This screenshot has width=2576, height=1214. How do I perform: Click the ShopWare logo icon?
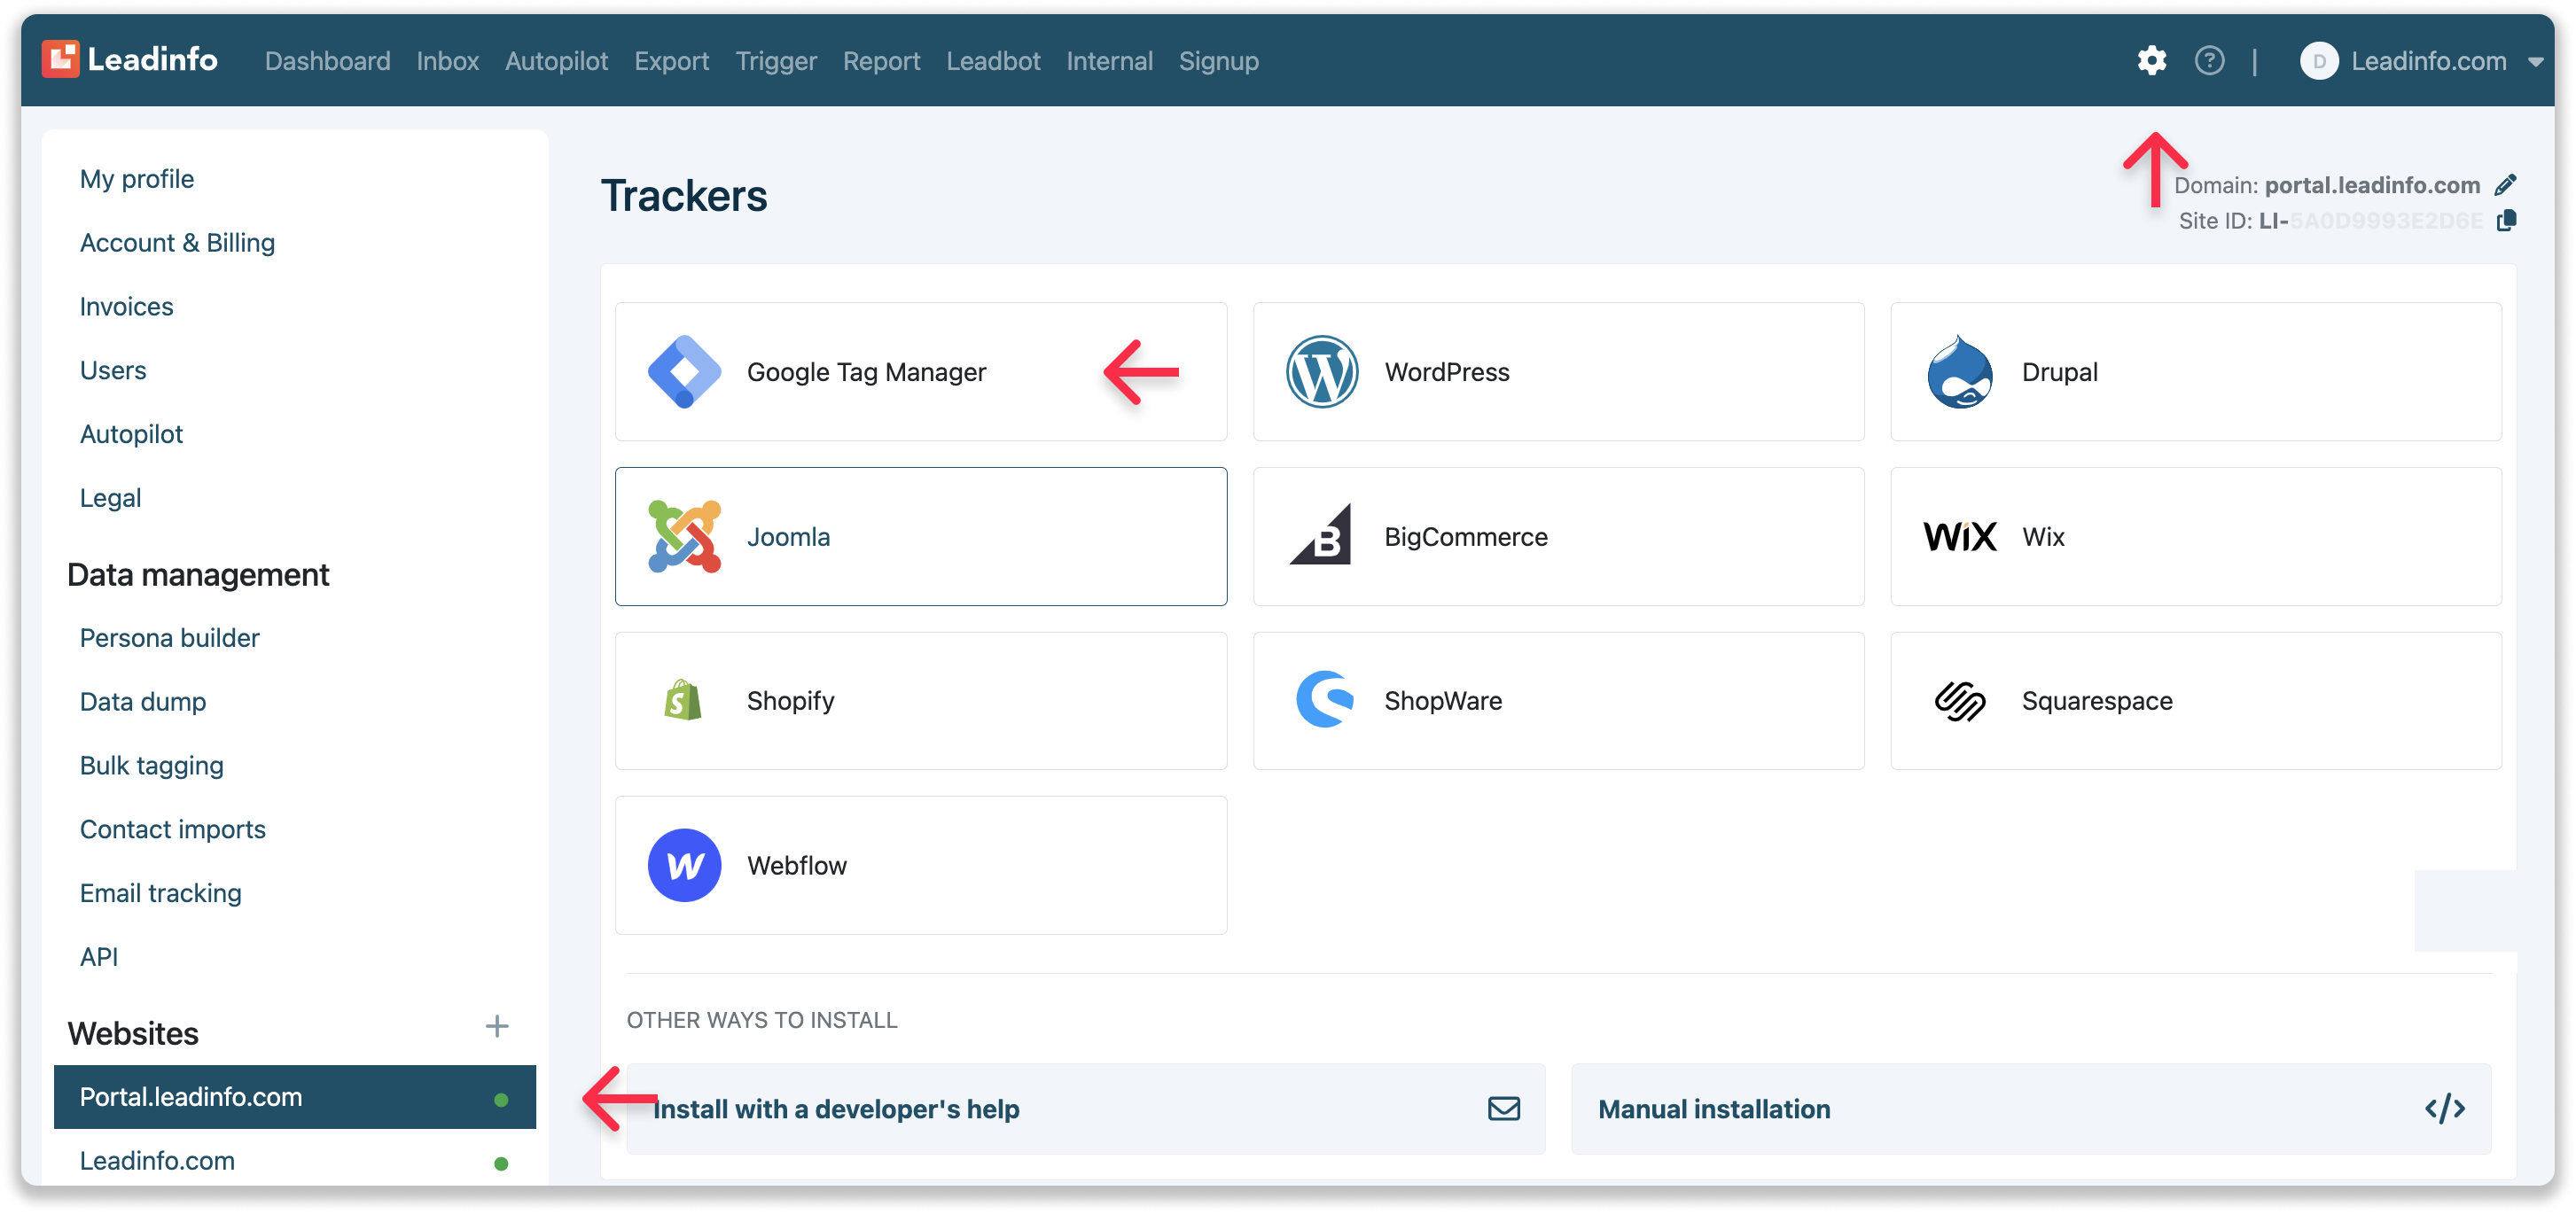click(1324, 700)
